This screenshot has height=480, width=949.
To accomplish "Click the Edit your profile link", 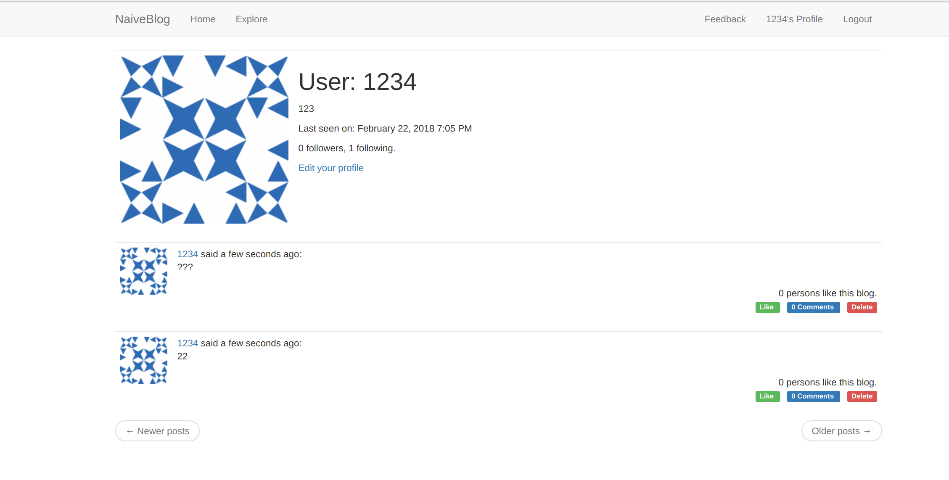I will click(x=330, y=168).
